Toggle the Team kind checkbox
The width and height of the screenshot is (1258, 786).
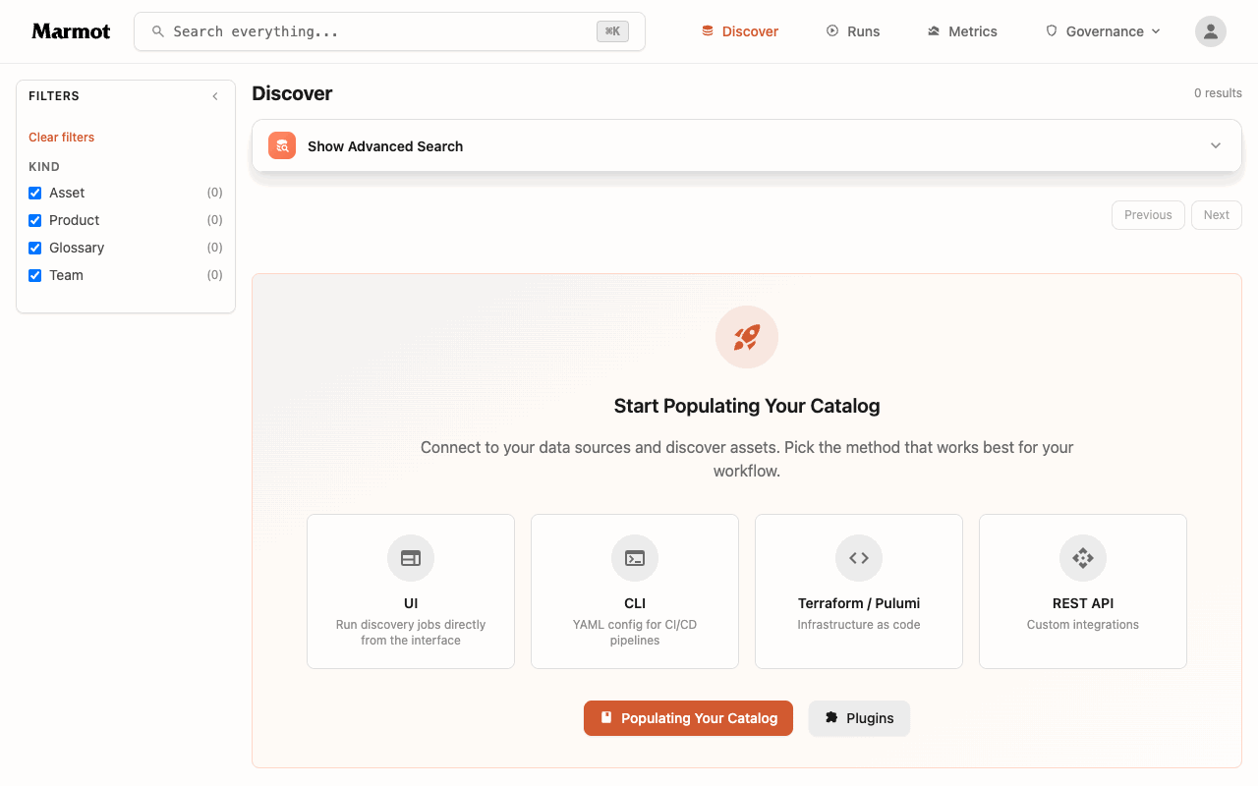point(35,275)
